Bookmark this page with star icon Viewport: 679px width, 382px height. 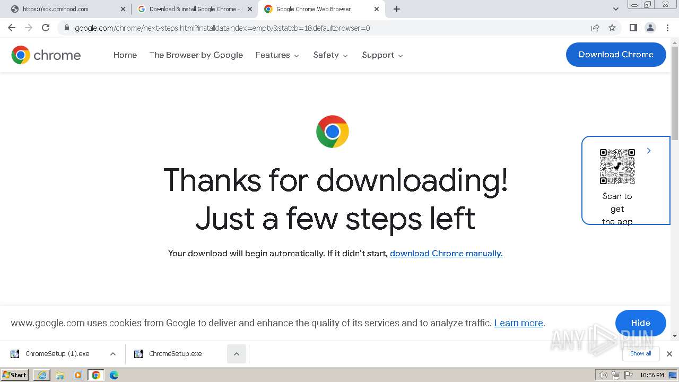(612, 28)
